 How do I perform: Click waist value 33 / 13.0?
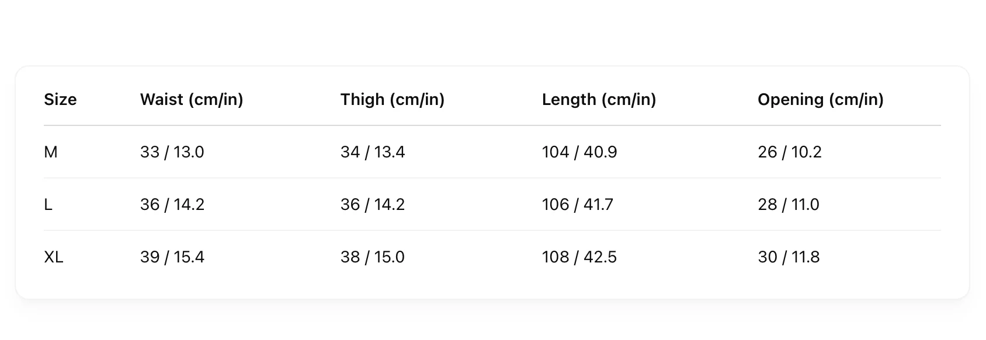coord(172,152)
